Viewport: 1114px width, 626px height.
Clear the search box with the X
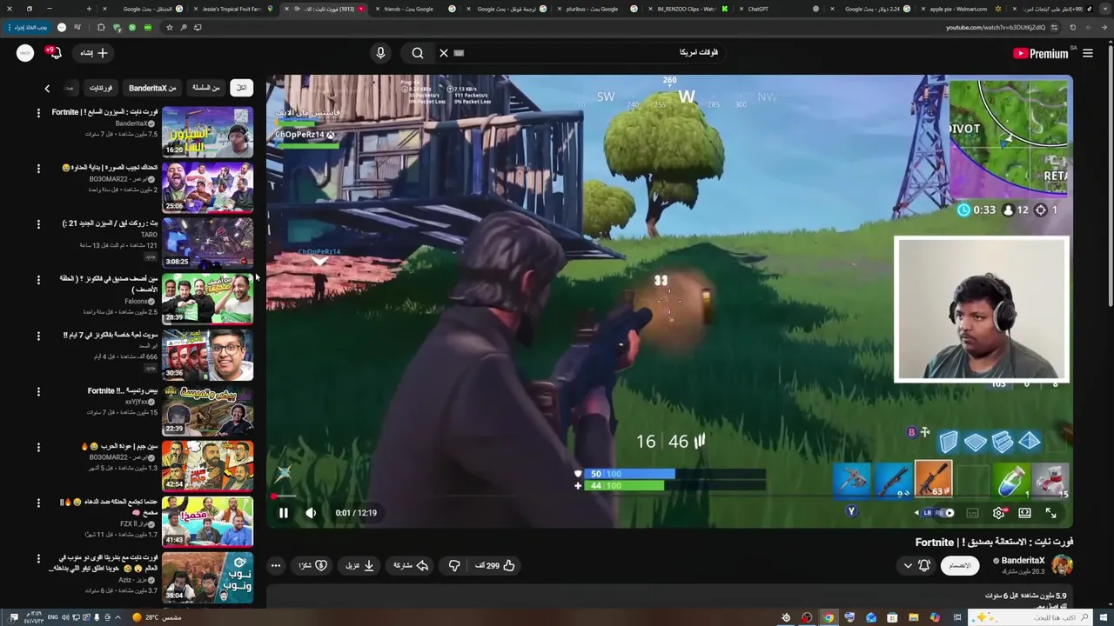[444, 53]
